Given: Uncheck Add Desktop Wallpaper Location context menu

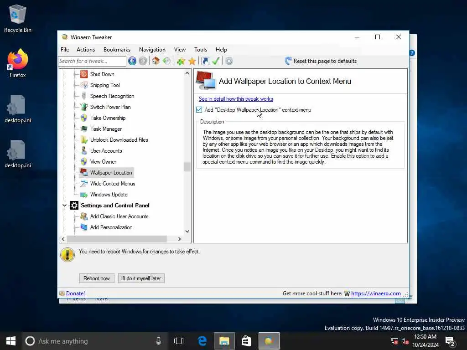Looking at the screenshot, I should [199, 110].
